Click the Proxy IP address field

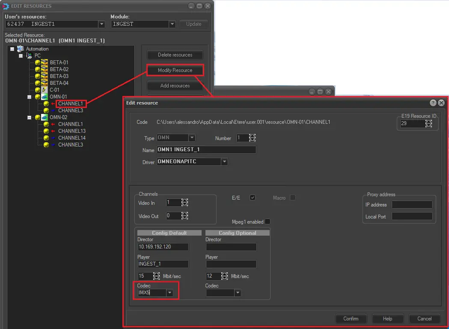coord(412,205)
